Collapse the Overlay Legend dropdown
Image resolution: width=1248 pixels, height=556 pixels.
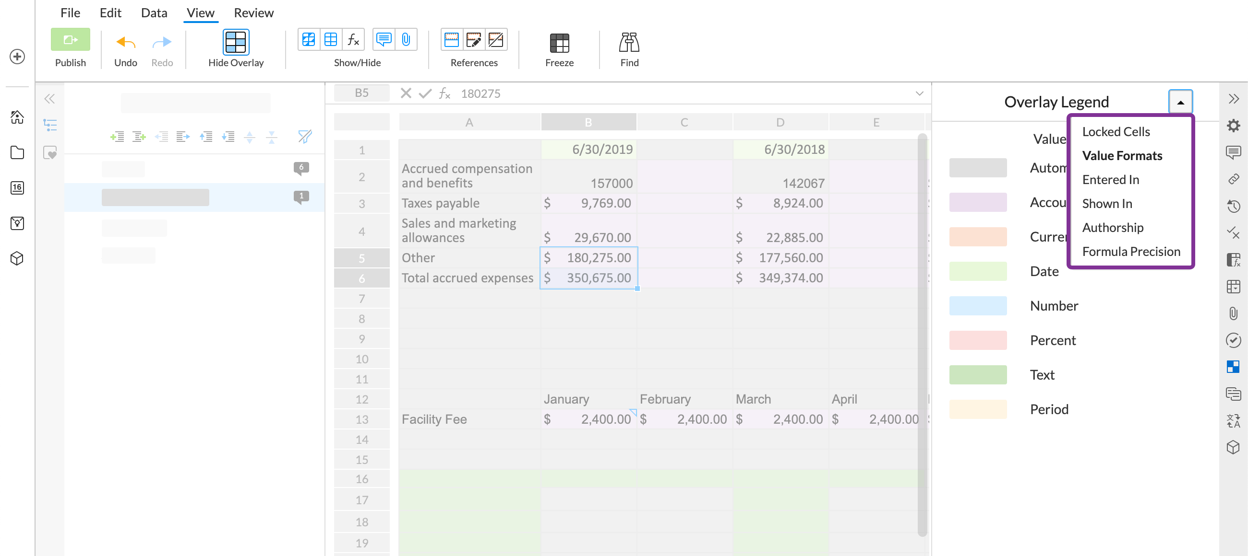tap(1180, 102)
